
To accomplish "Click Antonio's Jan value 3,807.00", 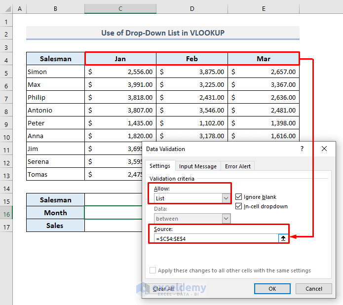I will coord(120,110).
